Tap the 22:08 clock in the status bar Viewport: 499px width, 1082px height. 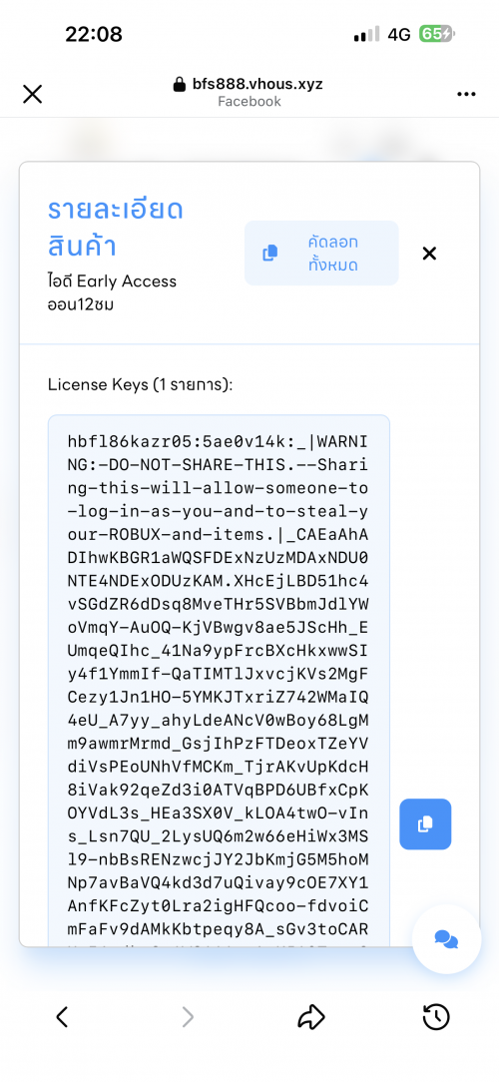pyautogui.click(x=94, y=34)
